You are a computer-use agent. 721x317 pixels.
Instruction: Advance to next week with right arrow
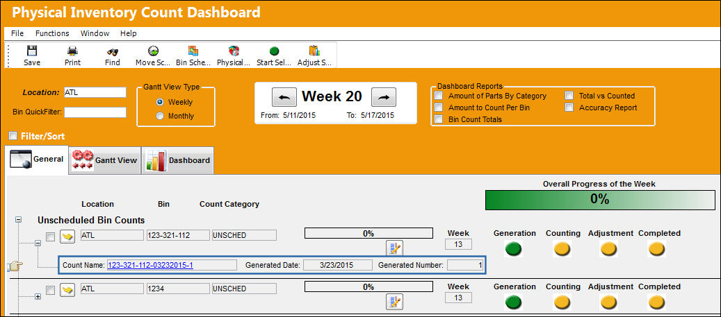click(384, 97)
